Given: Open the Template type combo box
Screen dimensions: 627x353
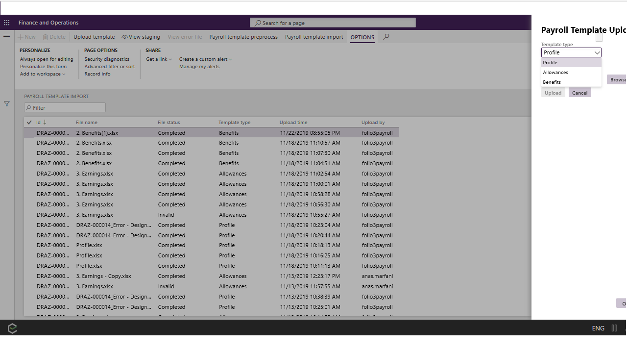Looking at the screenshot, I should point(571,52).
